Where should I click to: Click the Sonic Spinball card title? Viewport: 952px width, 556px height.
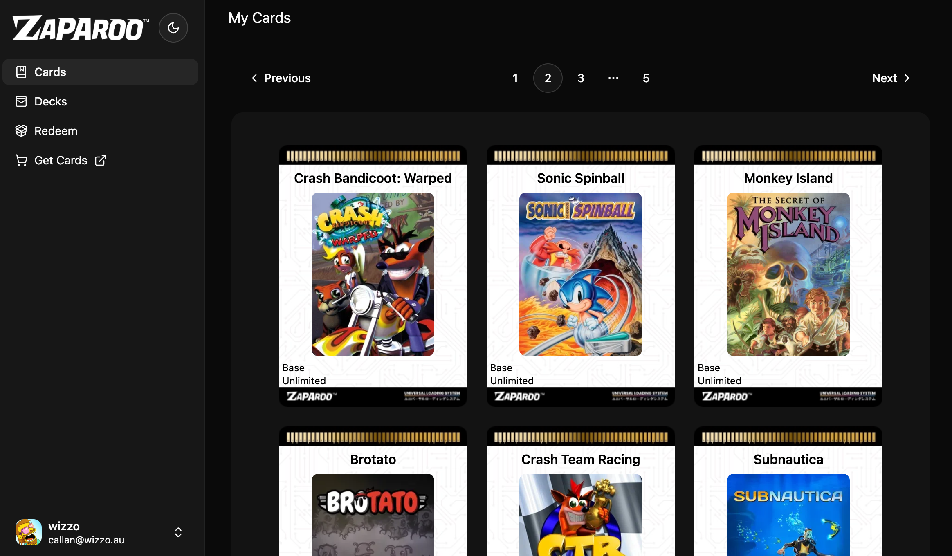pyautogui.click(x=581, y=178)
